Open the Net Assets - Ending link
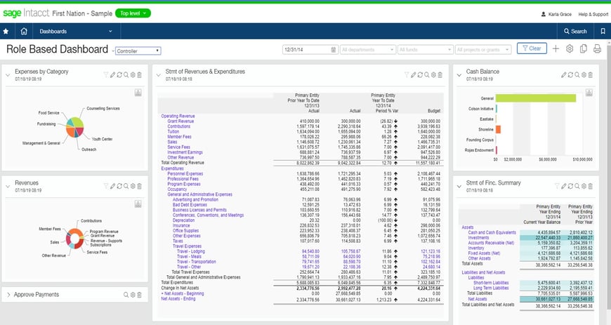 (178, 299)
